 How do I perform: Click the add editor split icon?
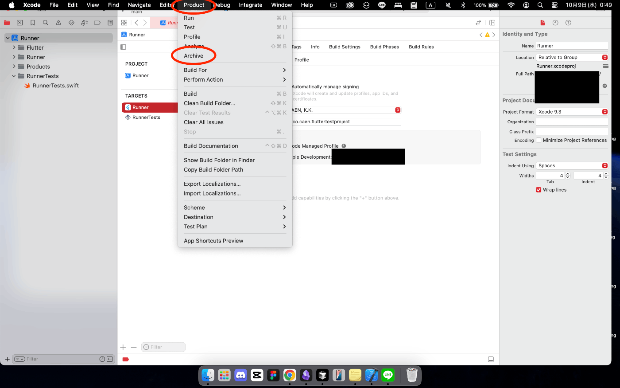[x=492, y=23]
